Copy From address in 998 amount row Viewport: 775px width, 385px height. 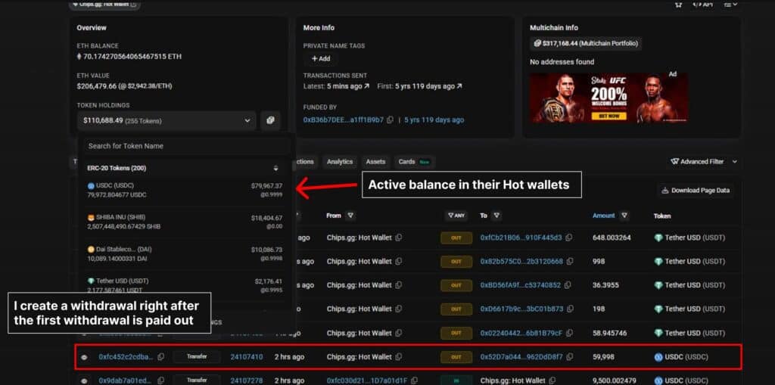[398, 262]
